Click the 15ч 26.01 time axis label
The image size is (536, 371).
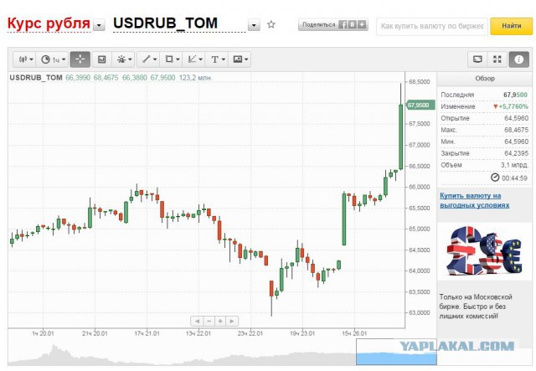[x=354, y=333]
